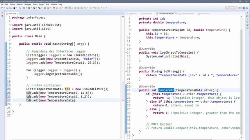Click the right editor horizontal scrollbar
Screen dimensions: 250x140
pyautogui.click(x=173, y=139)
